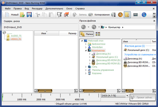Expand the Библиотеки tree node
The image size is (158, 107).
[86, 44]
